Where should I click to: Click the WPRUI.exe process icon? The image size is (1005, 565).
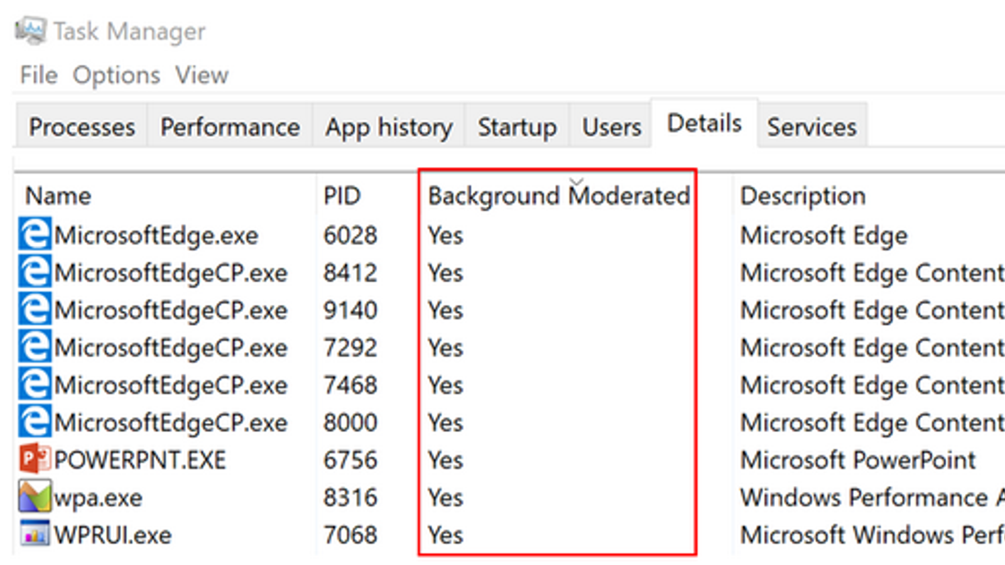(34, 534)
